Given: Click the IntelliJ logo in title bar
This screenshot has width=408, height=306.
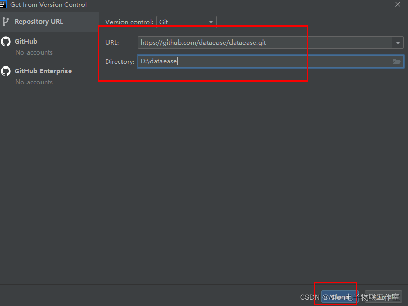Looking at the screenshot, I should point(3,4).
